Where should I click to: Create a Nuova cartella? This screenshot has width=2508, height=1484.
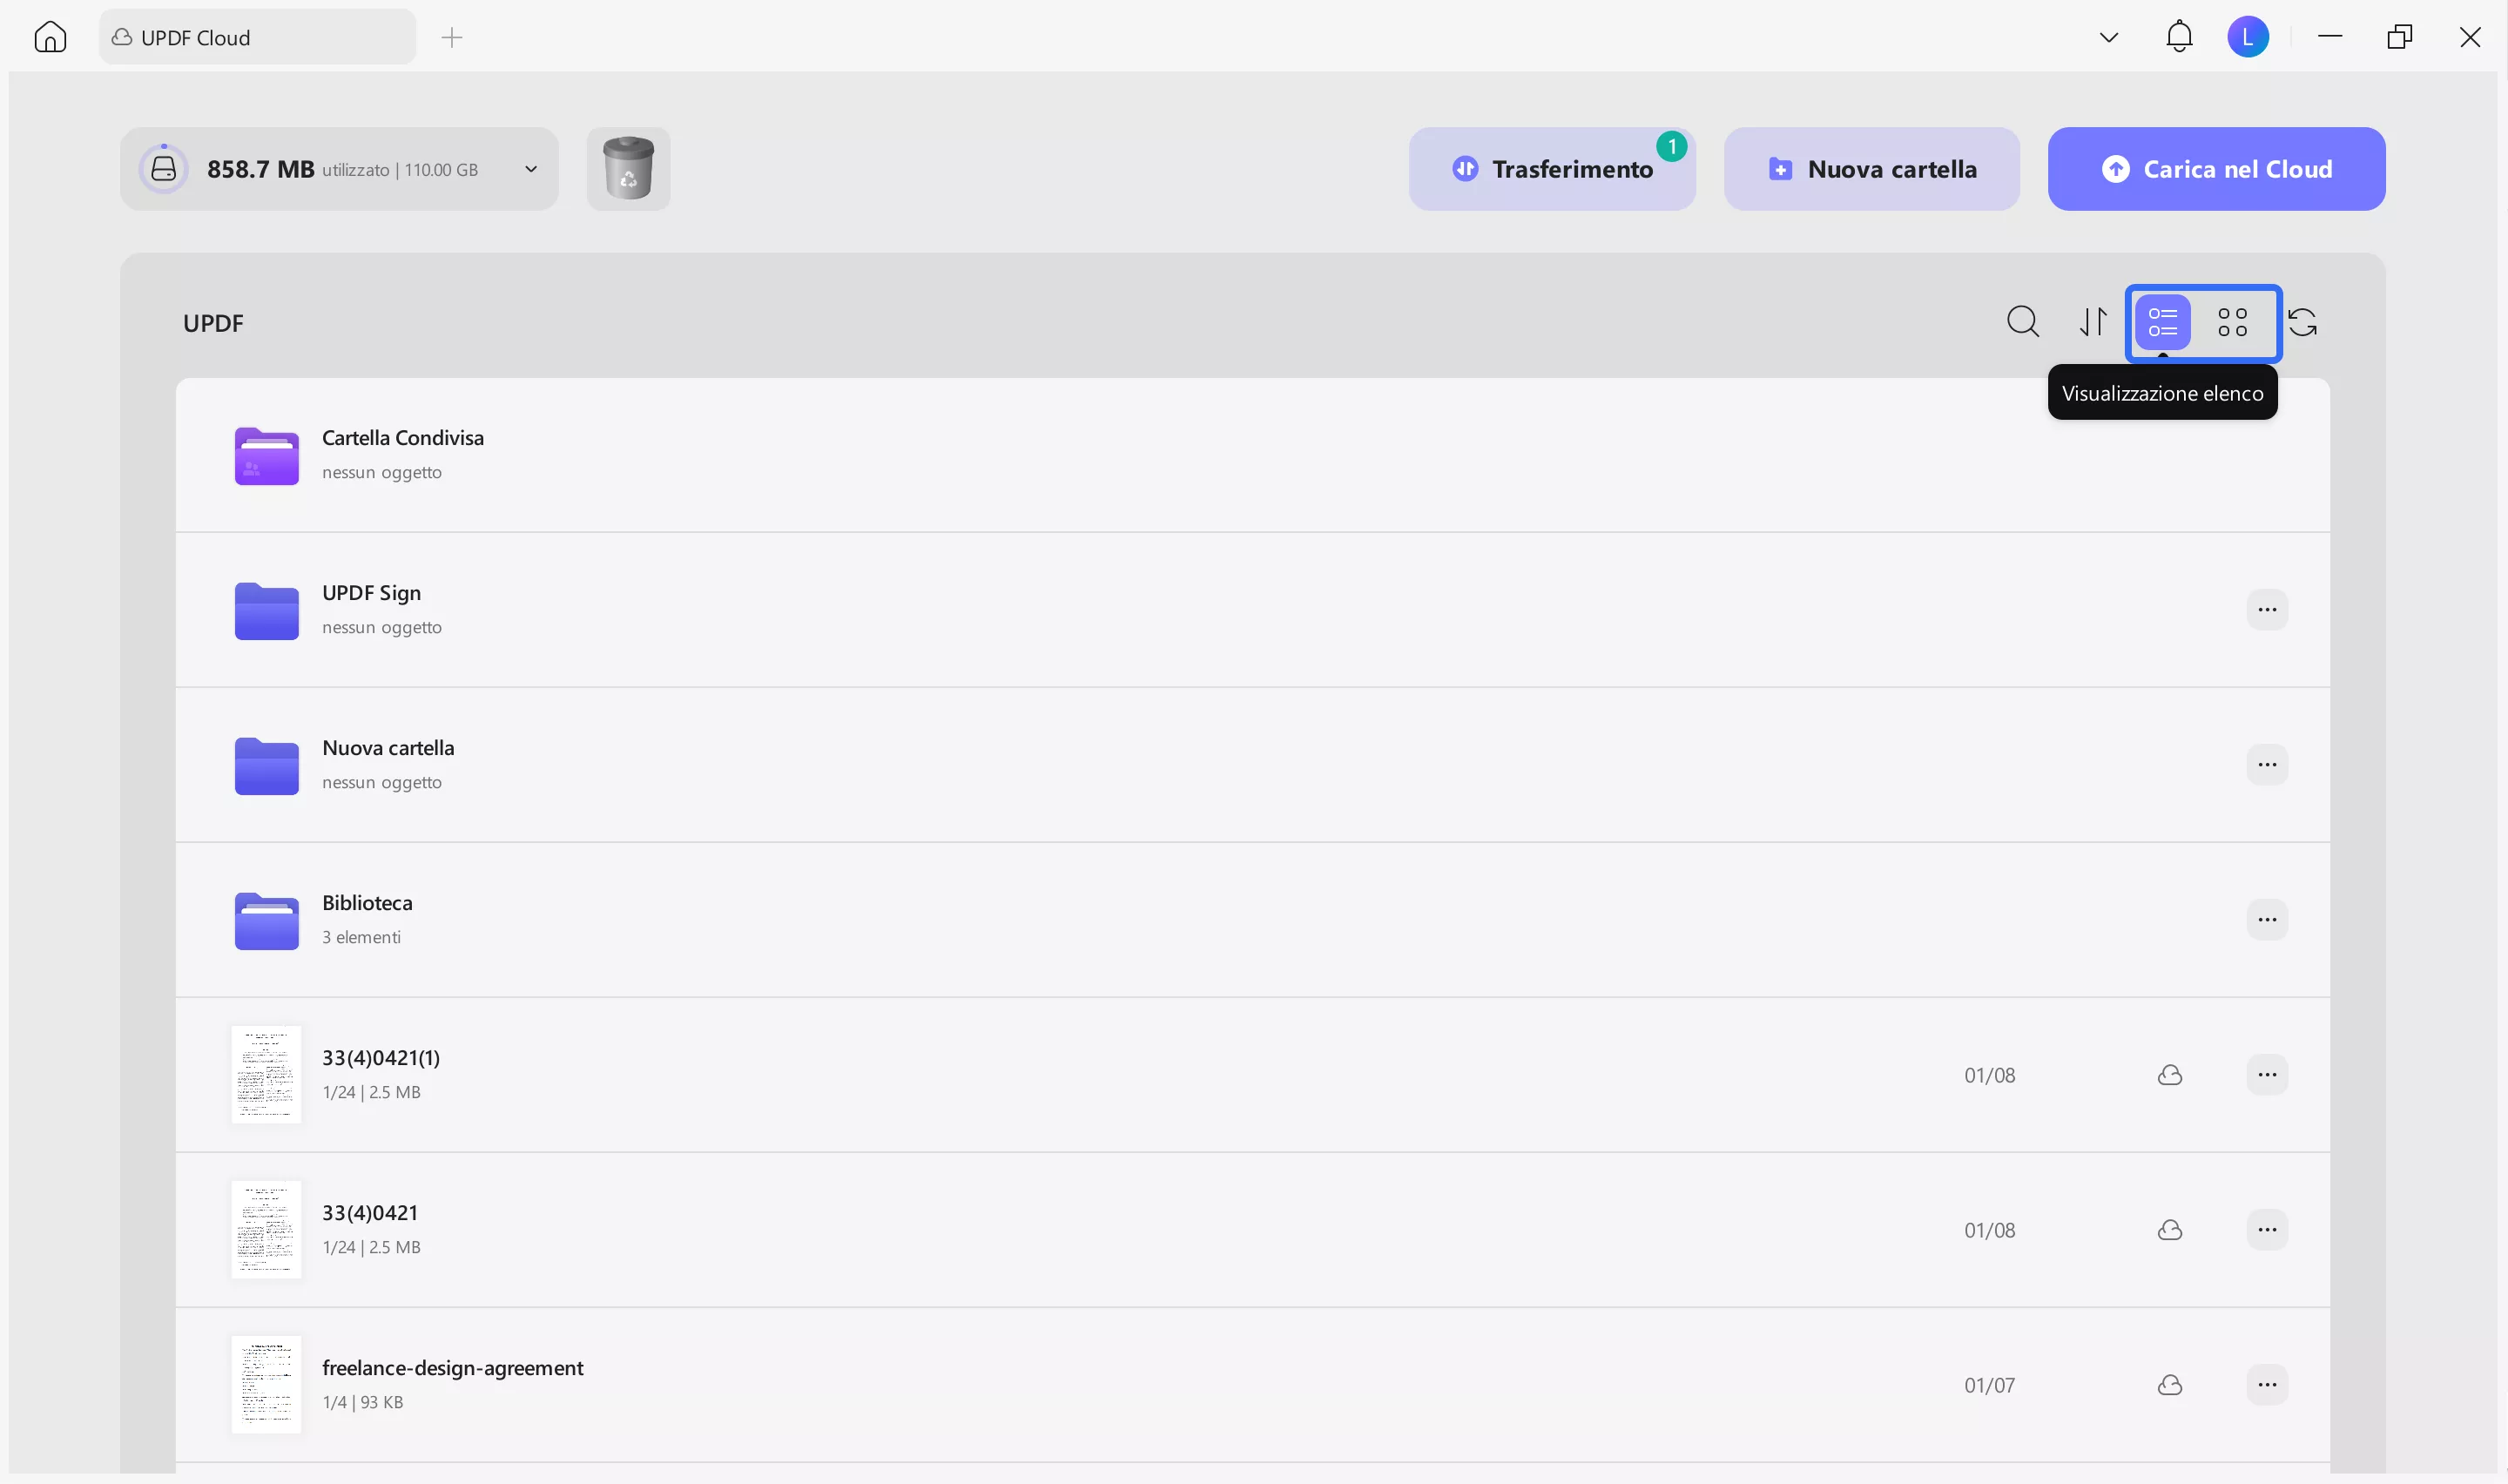tap(1871, 168)
